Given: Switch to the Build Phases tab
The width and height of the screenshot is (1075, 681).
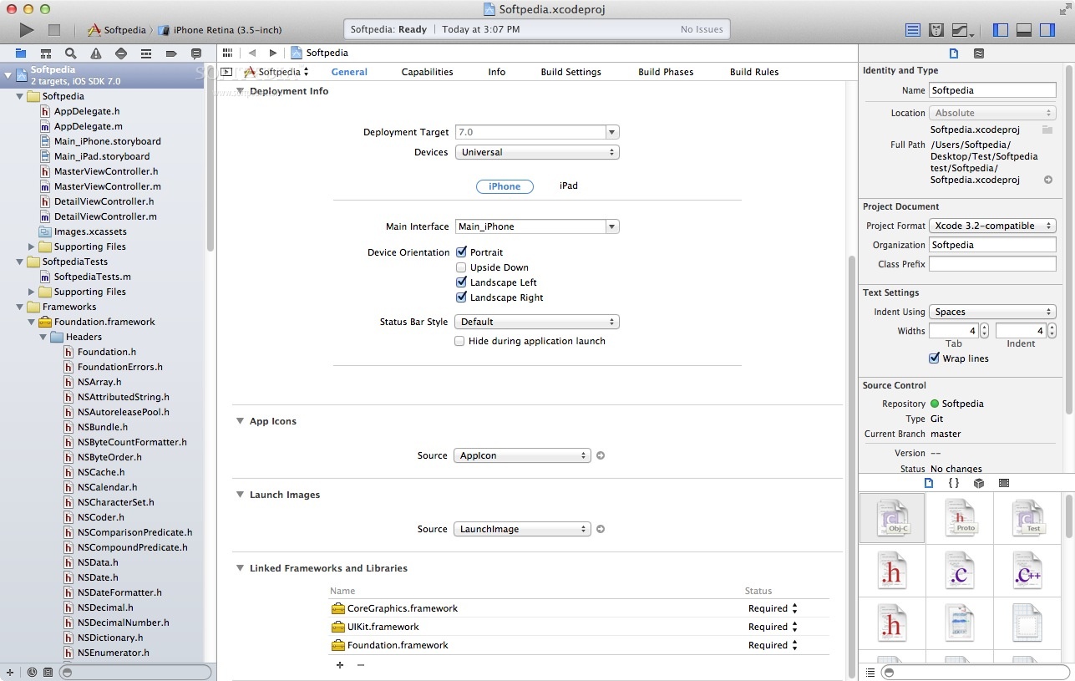Looking at the screenshot, I should [666, 72].
